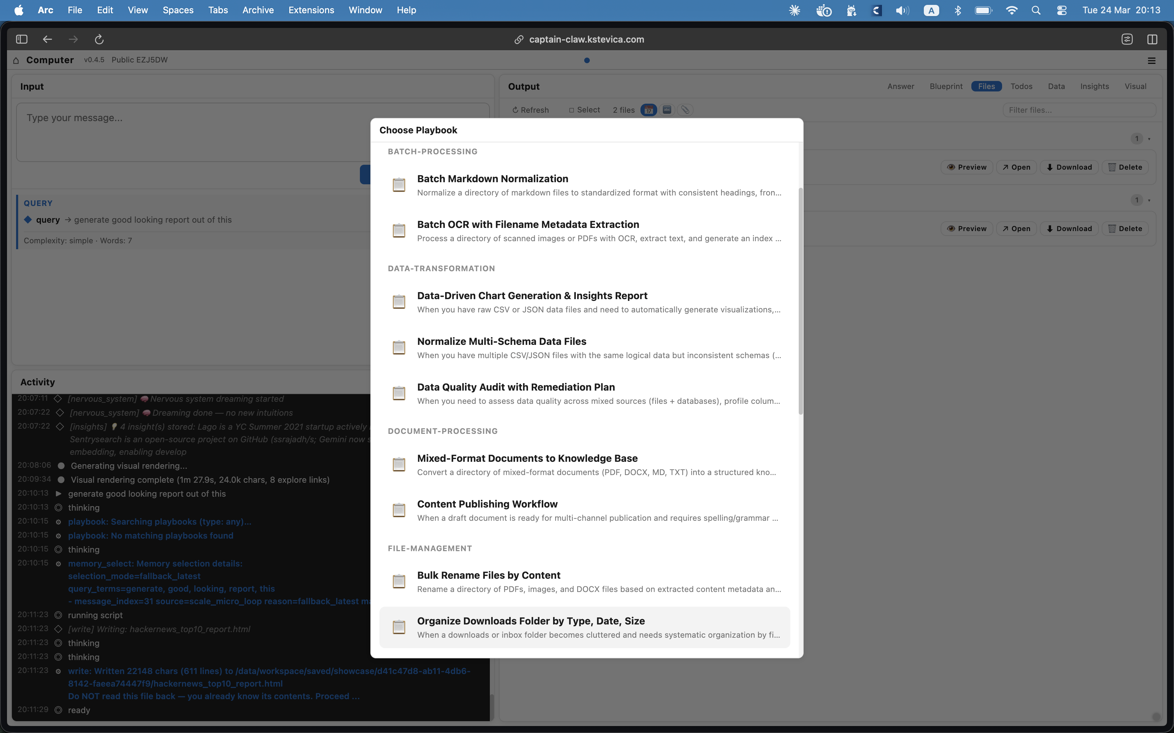Click the browser forward arrow
This screenshot has width=1174, height=733.
point(73,39)
